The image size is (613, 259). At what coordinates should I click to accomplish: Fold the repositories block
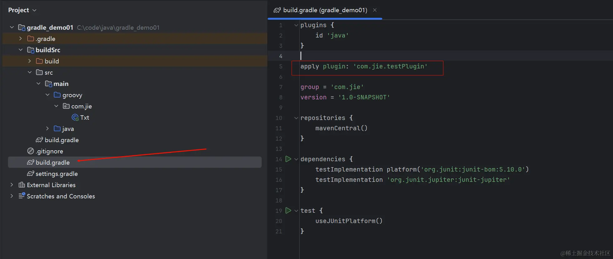[x=296, y=118]
